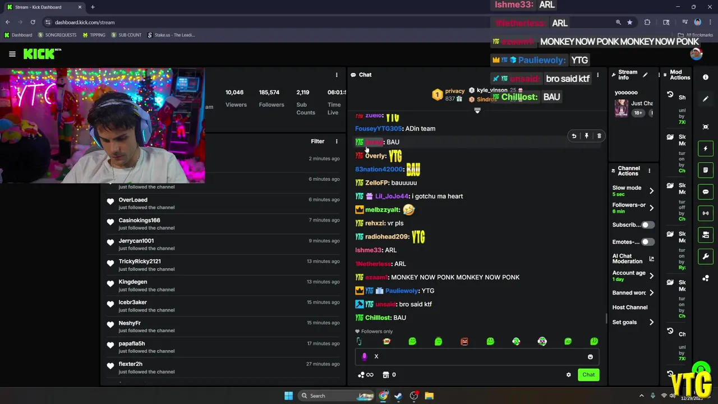Click Host Channel action
Screen dimensions: 718x404
point(630,307)
